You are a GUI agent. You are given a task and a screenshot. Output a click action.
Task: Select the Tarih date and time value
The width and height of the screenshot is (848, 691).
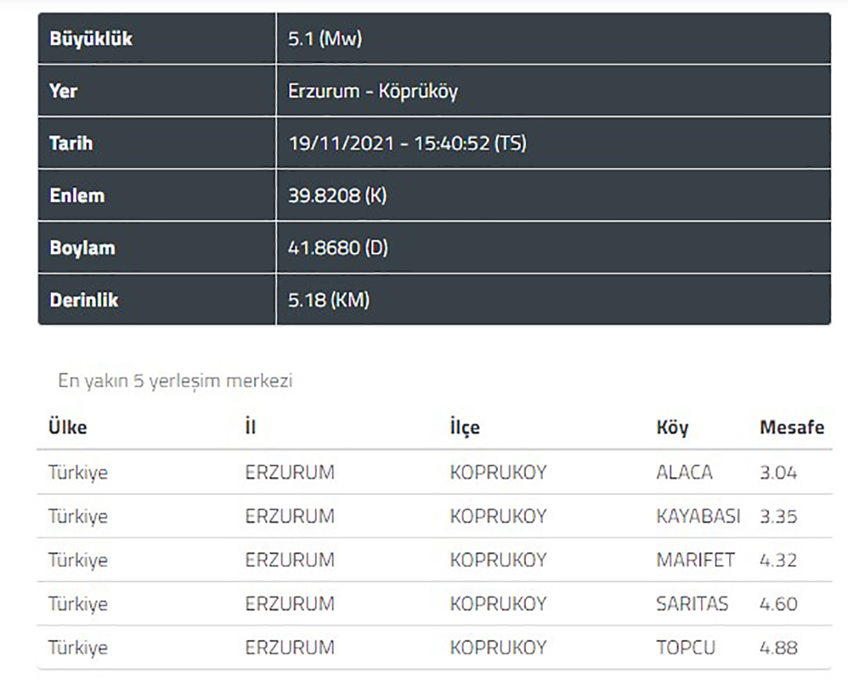point(408,143)
